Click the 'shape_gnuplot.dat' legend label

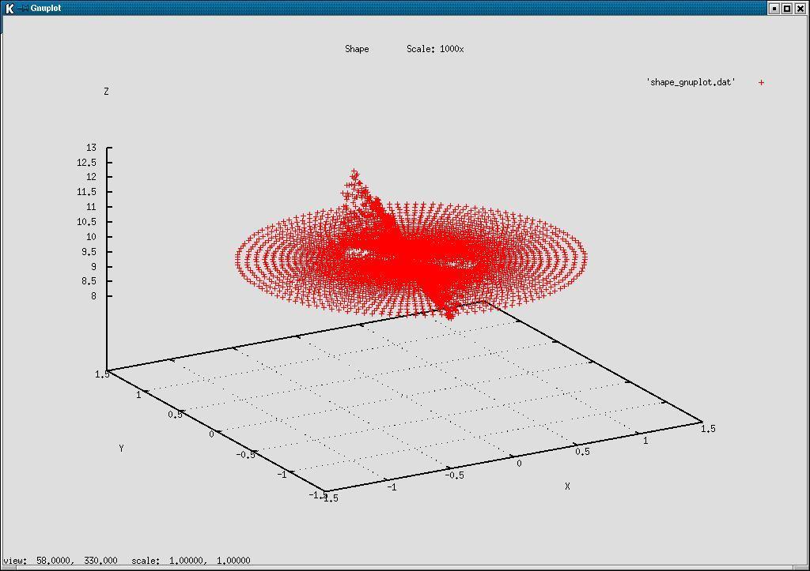point(690,81)
